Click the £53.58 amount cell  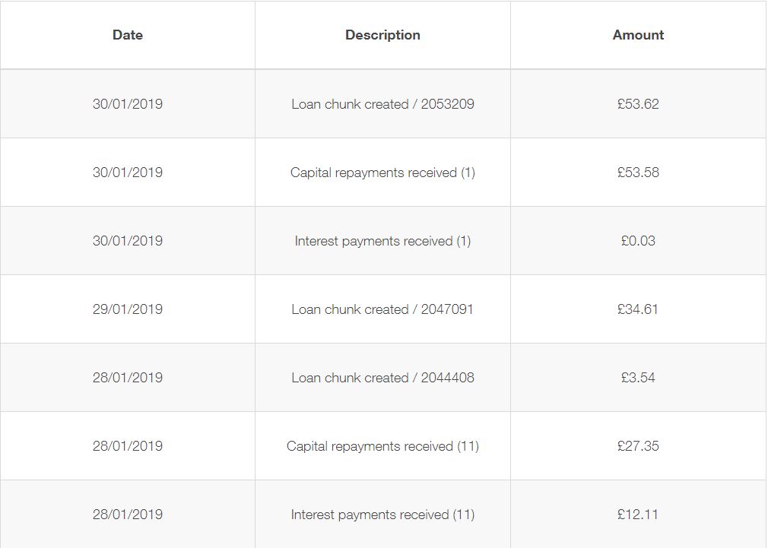(x=638, y=173)
